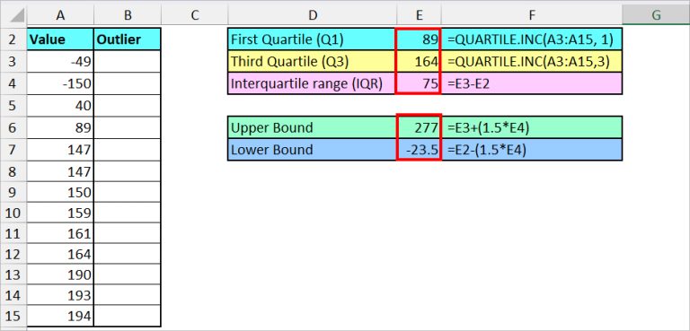Select column C header

[x=194, y=15]
